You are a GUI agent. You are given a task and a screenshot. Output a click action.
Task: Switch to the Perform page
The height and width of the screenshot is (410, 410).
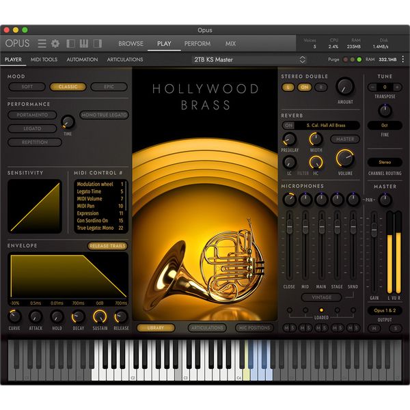(x=197, y=44)
